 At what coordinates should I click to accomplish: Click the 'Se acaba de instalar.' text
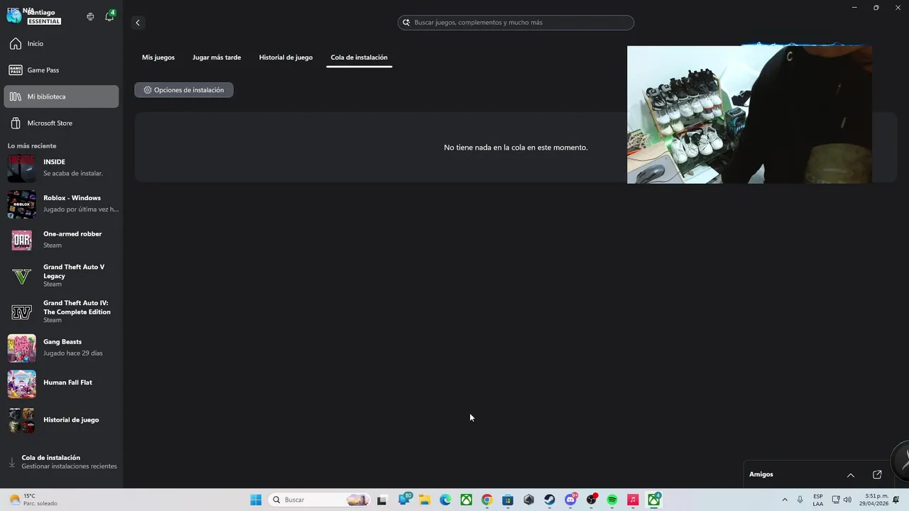tap(73, 173)
